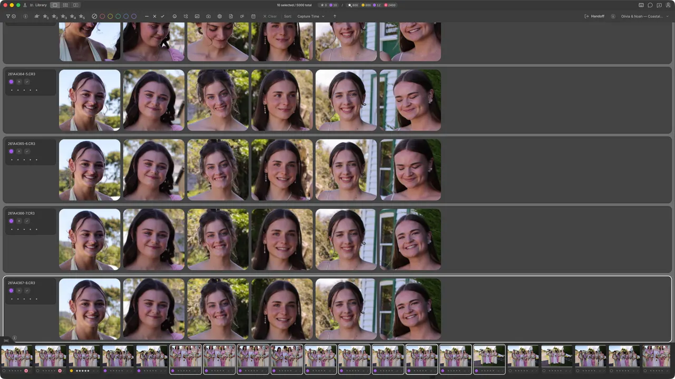
Task: Apply the one-star rating
Action: pos(45,16)
